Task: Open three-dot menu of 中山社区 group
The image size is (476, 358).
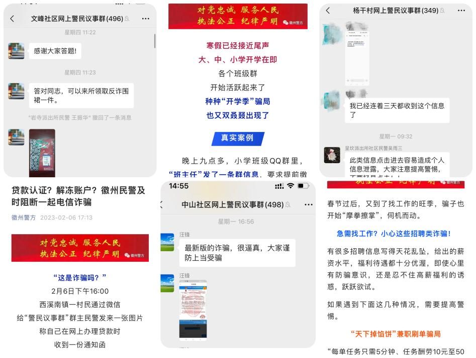Action: tap(309, 204)
